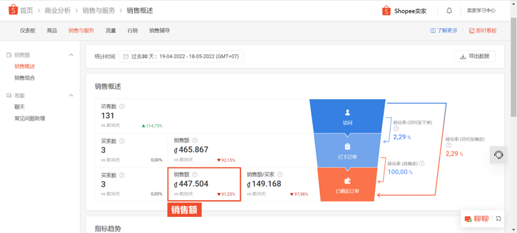The height and width of the screenshot is (233, 517).
Task: Click the help icon next to 访客数
Action: 122,106
